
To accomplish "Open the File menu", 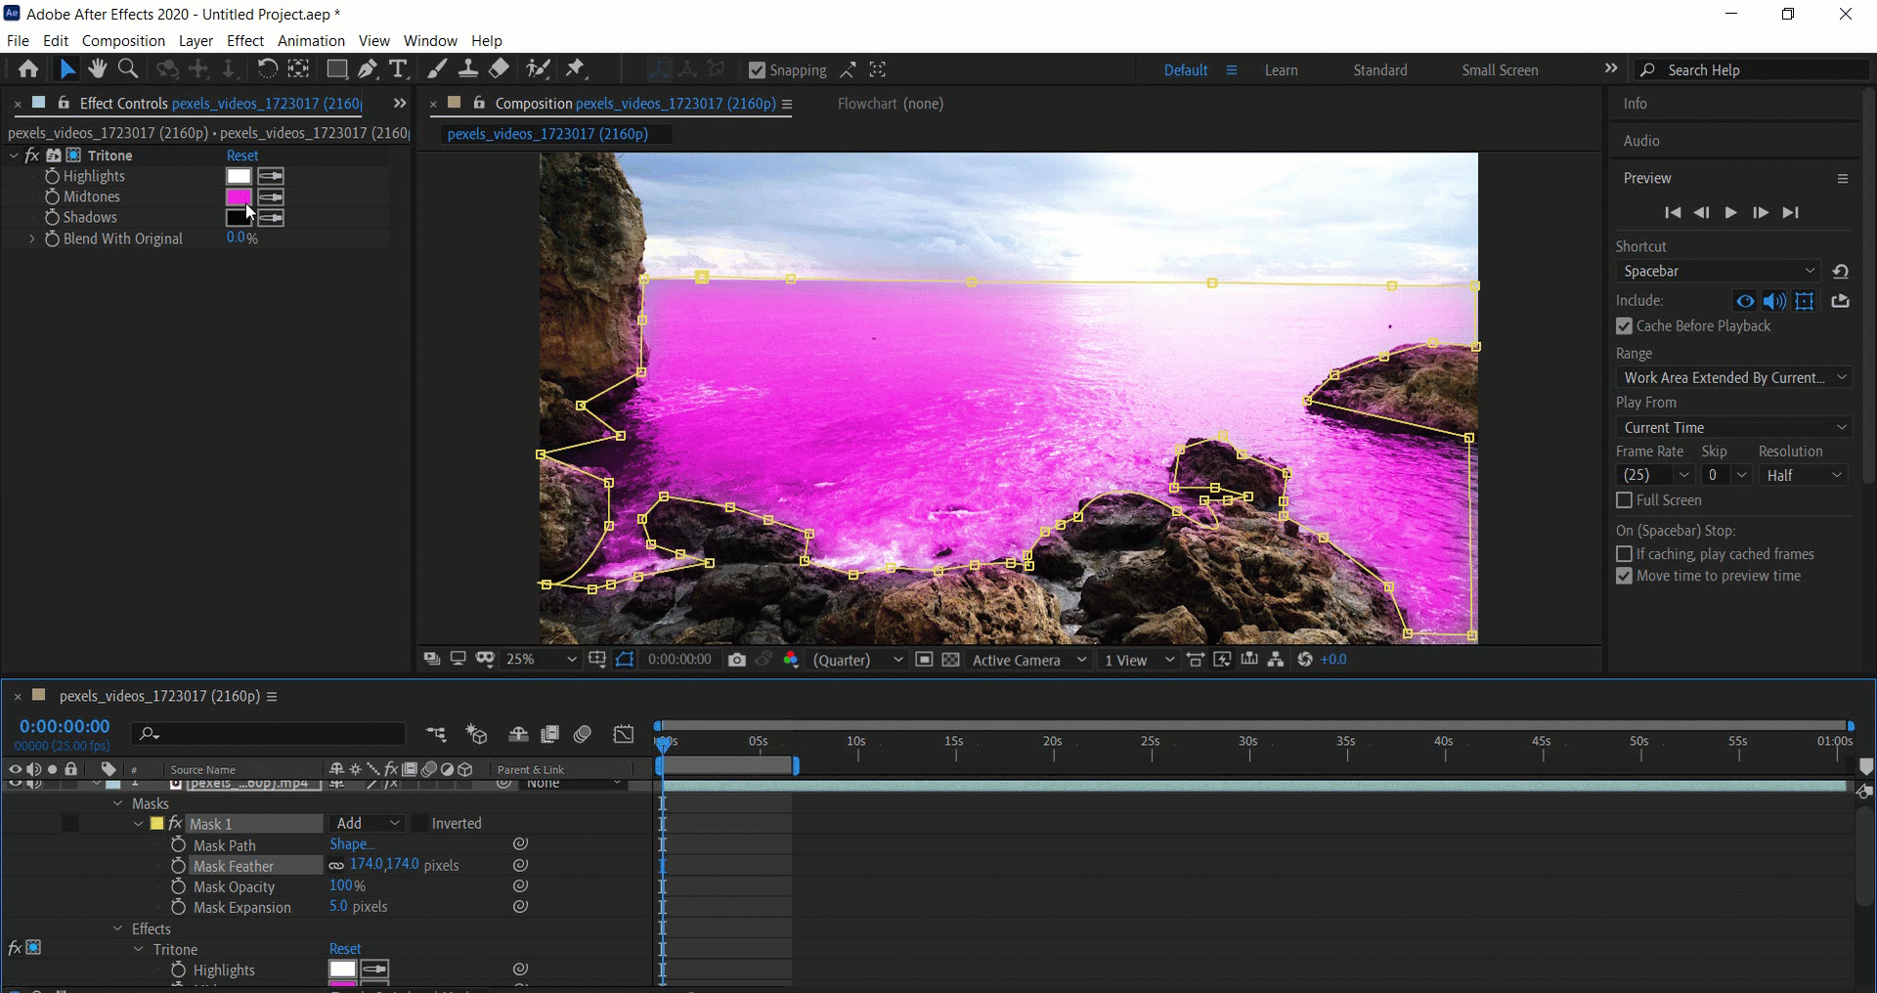I will tap(18, 41).
